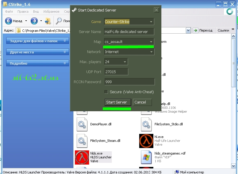Select the hlds.exe file name text

click(96, 153)
